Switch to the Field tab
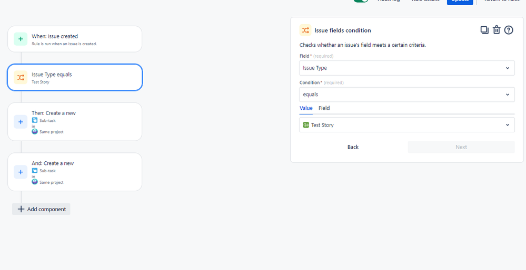Screen dimensions: 526x270 [x=324, y=108]
